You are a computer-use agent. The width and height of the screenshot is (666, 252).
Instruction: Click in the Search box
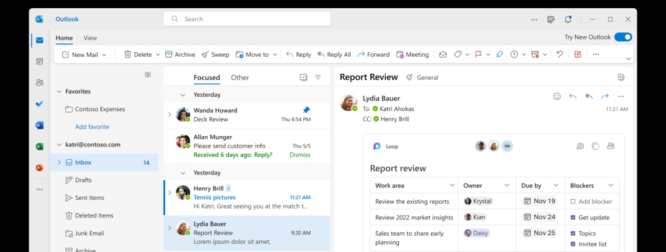(x=247, y=19)
